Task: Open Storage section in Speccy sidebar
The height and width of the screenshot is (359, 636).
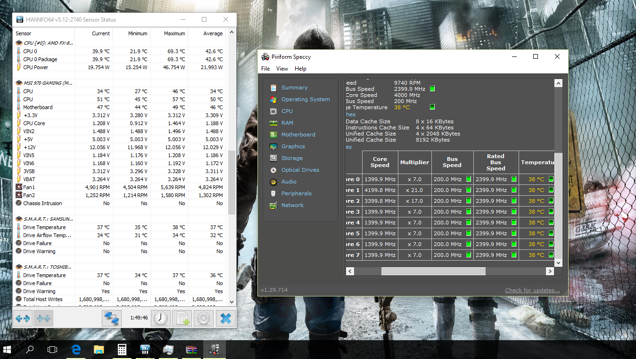Action: [x=286, y=158]
